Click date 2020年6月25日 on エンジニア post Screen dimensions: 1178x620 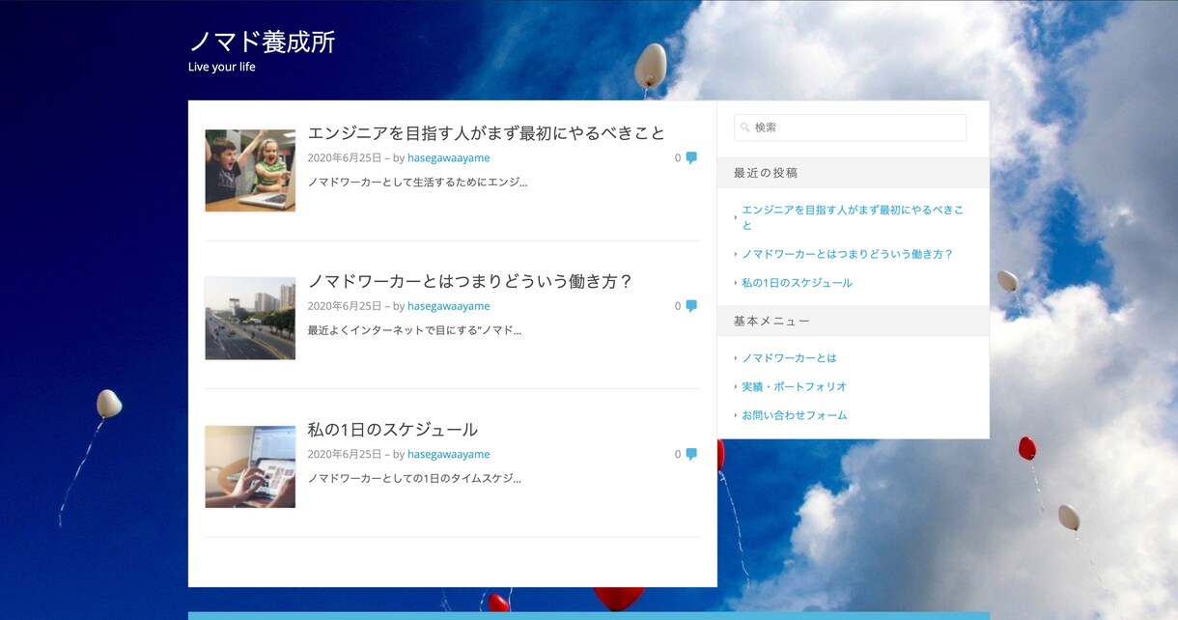(345, 158)
